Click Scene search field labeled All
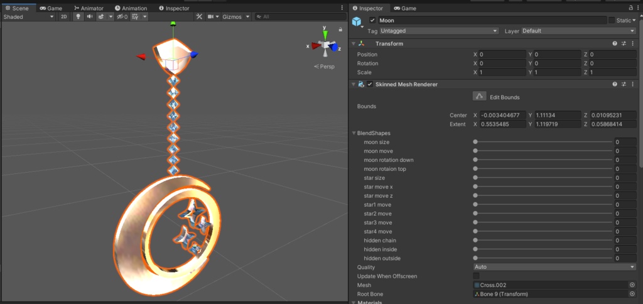643x304 pixels. (x=300, y=16)
